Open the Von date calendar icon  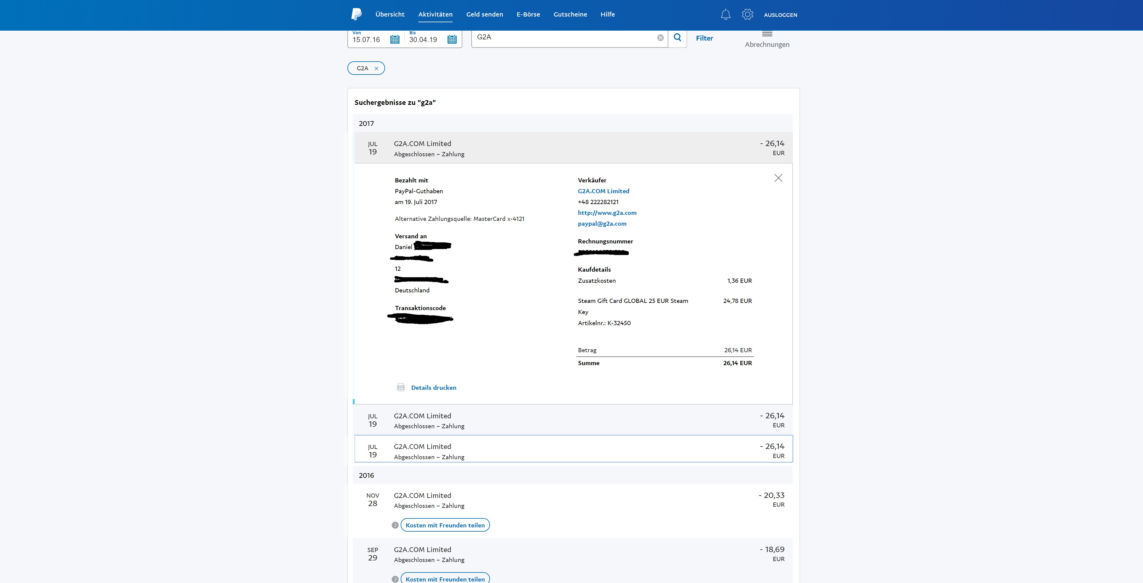[394, 39]
